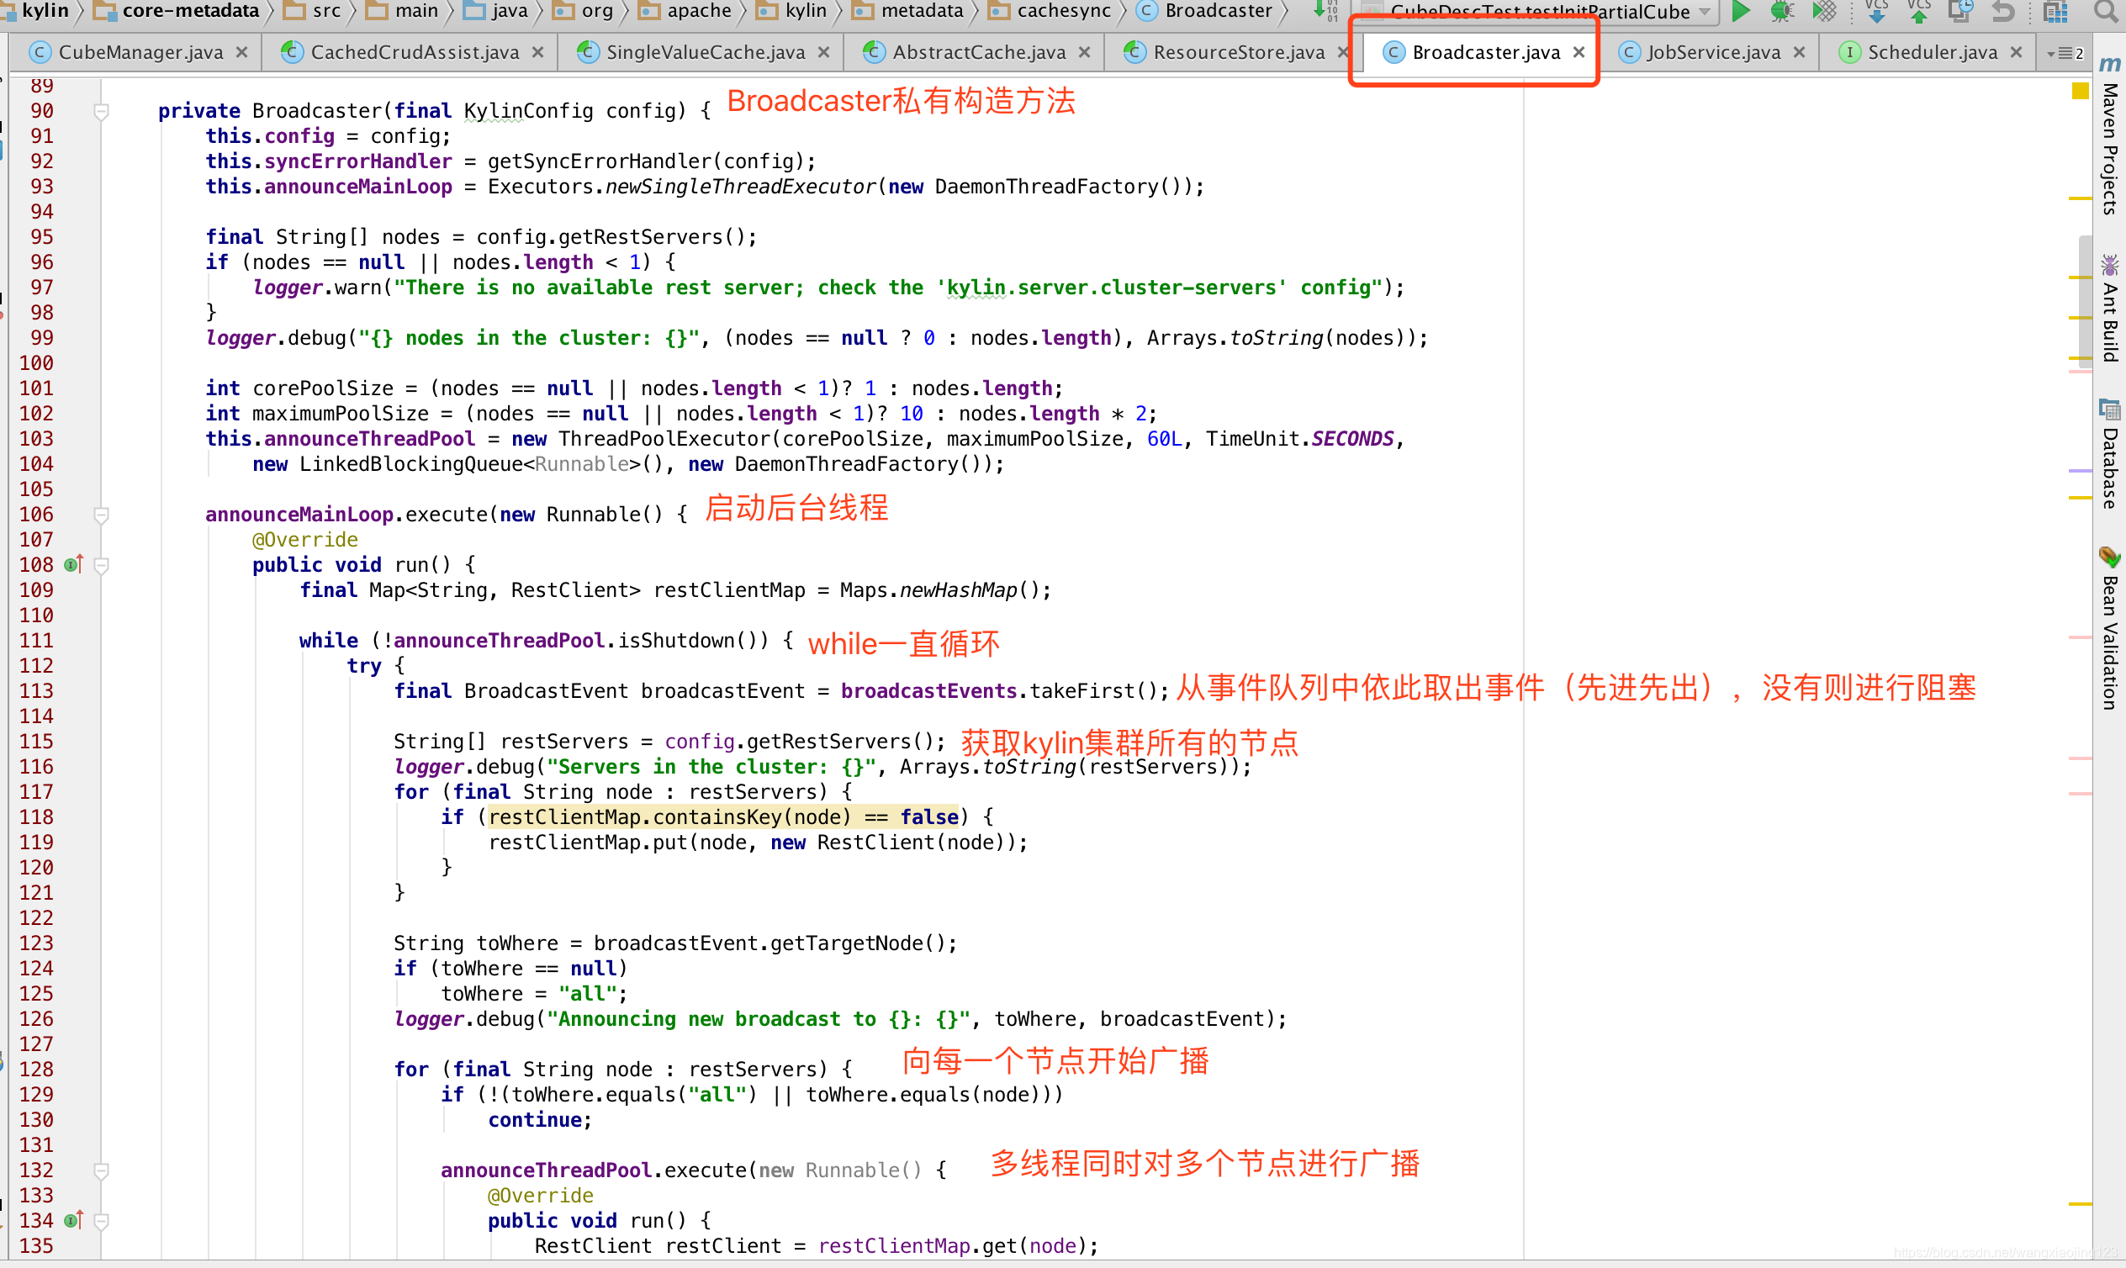Open the Project Structure icon
2126x1268 pixels.
(x=2055, y=11)
